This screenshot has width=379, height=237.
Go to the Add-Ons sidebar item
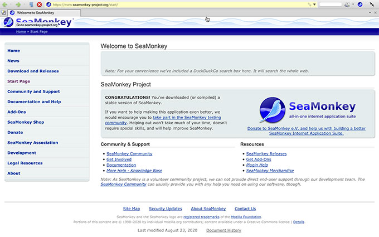coord(16,112)
